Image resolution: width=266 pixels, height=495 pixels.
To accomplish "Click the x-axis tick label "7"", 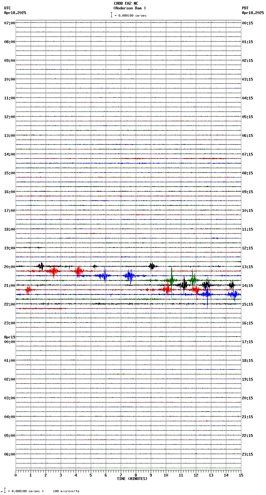I will pos(121,475).
